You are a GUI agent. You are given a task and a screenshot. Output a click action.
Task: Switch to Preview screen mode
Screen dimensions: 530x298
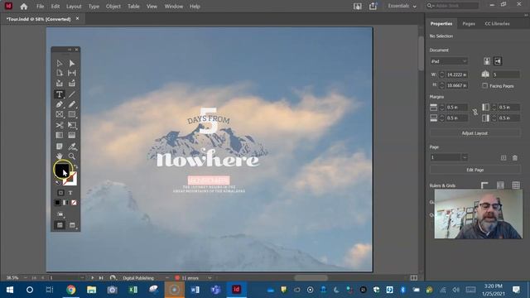point(72,225)
